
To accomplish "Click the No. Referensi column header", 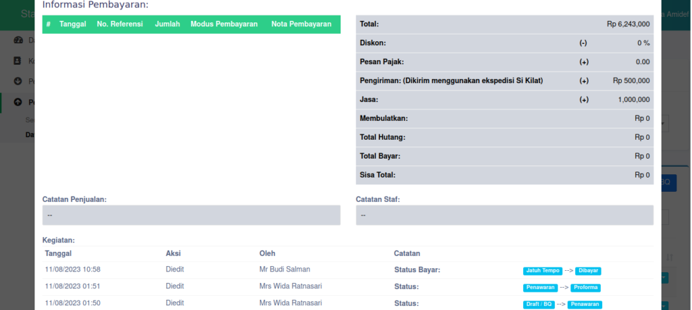I will [120, 24].
